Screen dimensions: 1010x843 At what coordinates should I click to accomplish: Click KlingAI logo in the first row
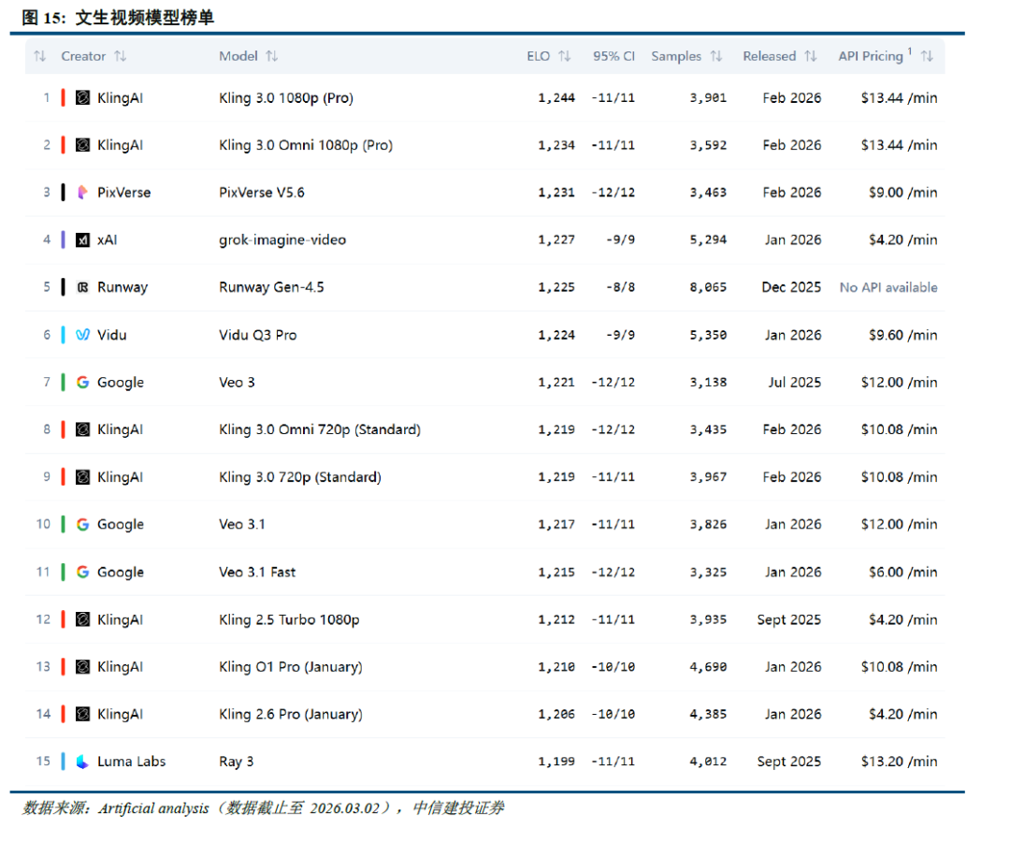coord(82,98)
